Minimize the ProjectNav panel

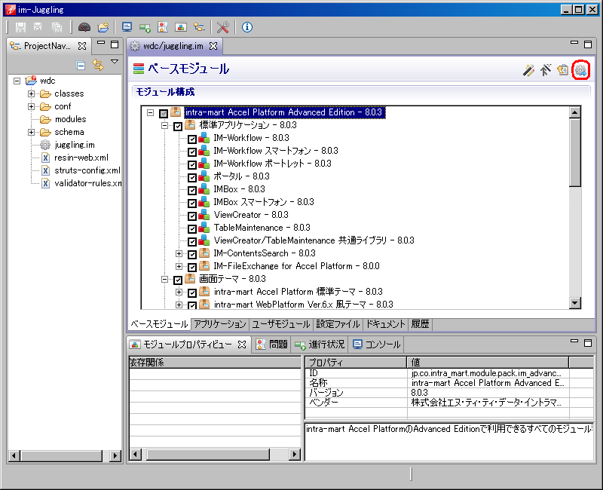coord(101,42)
